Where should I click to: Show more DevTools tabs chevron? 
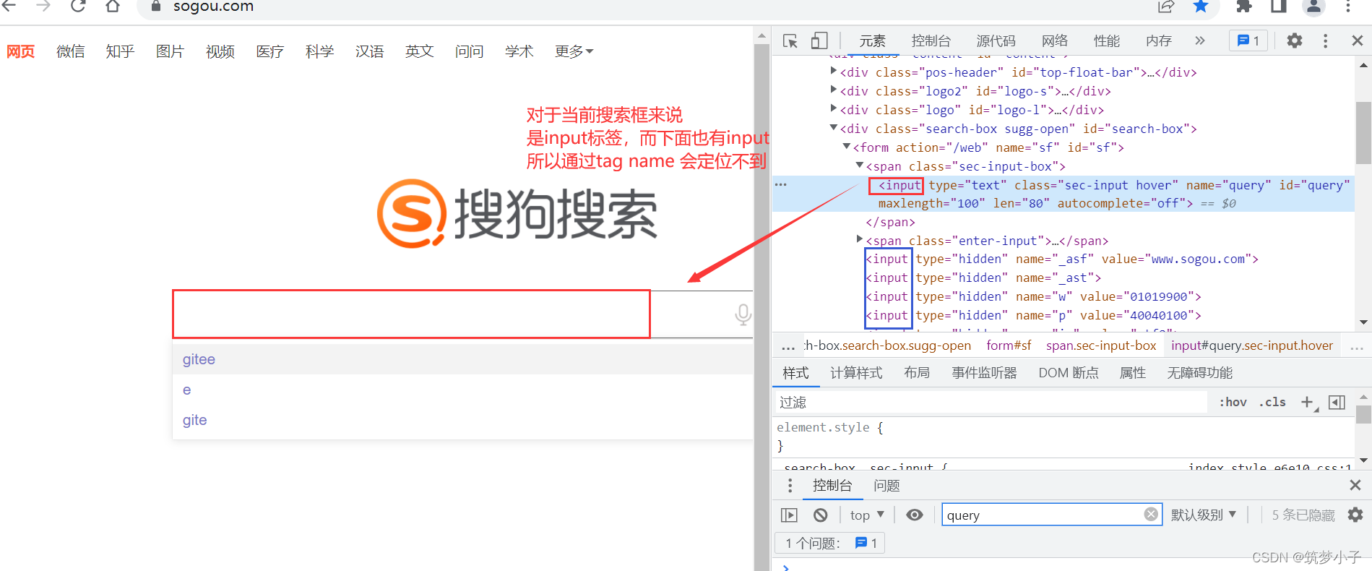(x=1200, y=40)
